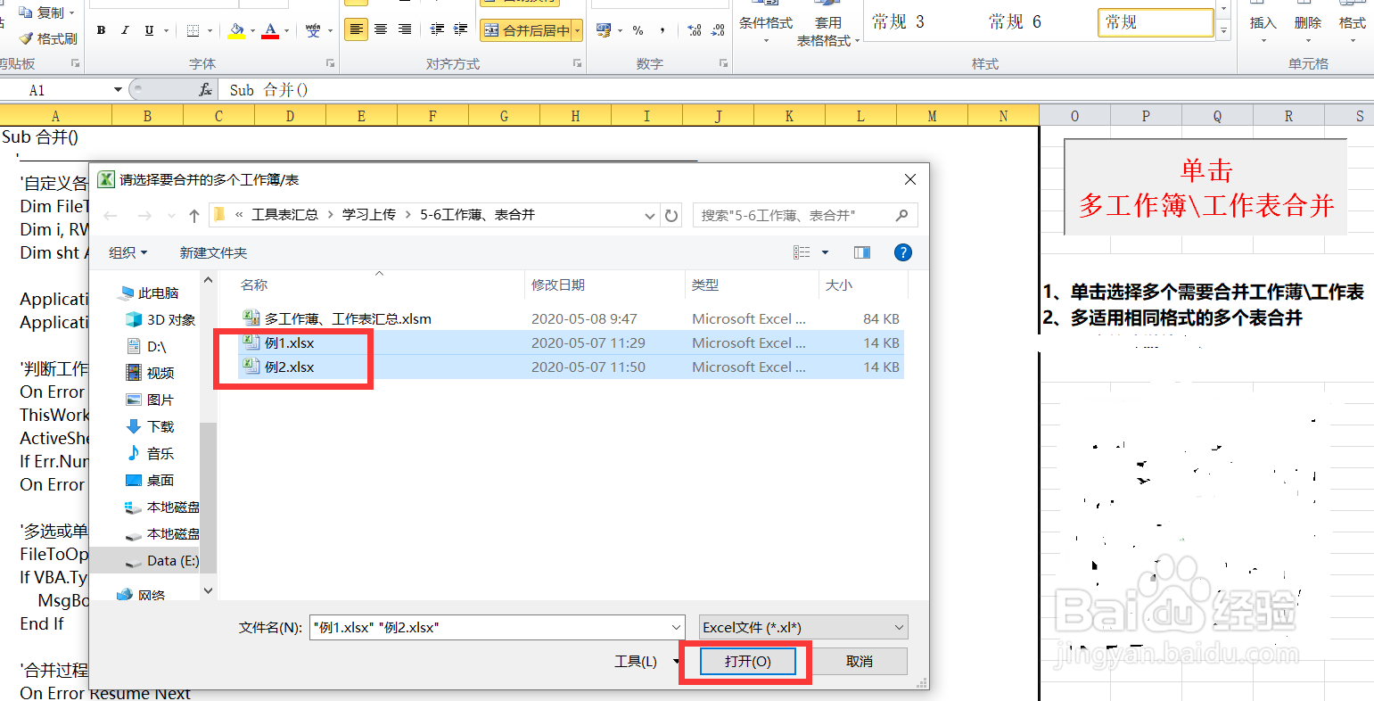Image resolution: width=1374 pixels, height=701 pixels.
Task: Open the font color dropdown arrow
Action: click(x=285, y=29)
